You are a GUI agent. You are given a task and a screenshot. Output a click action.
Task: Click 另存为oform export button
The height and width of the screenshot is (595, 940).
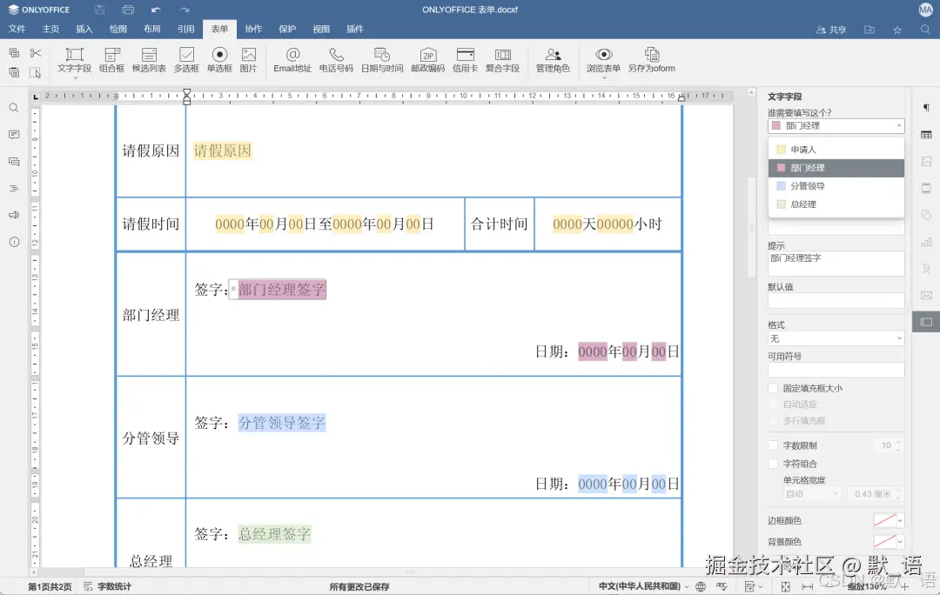[x=652, y=60]
